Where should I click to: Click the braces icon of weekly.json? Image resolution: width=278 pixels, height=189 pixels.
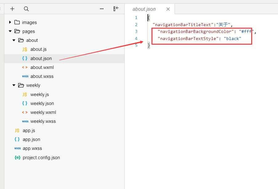pyautogui.click(x=25, y=103)
